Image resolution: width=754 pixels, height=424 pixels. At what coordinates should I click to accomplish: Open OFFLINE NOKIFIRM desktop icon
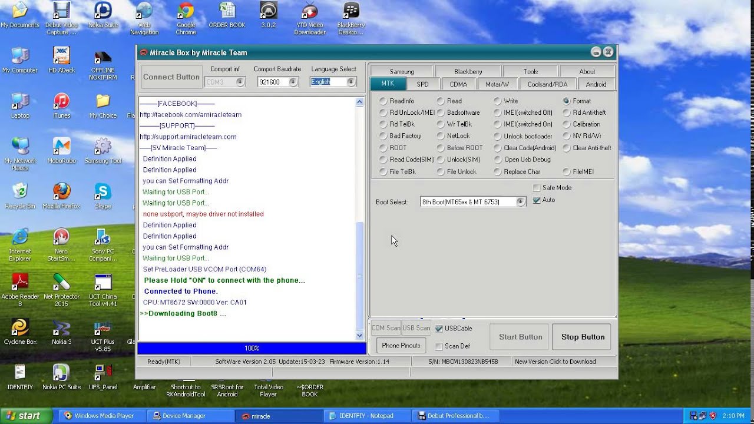point(102,65)
